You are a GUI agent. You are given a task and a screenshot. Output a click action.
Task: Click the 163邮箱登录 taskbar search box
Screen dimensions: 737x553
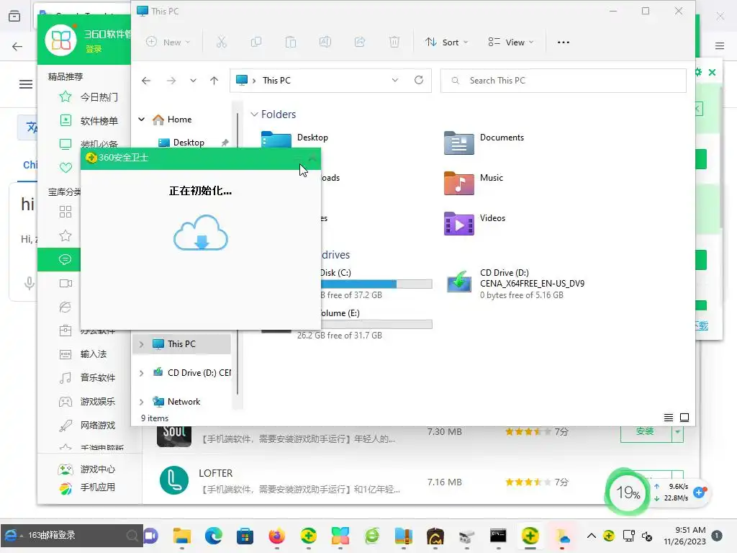point(71,535)
